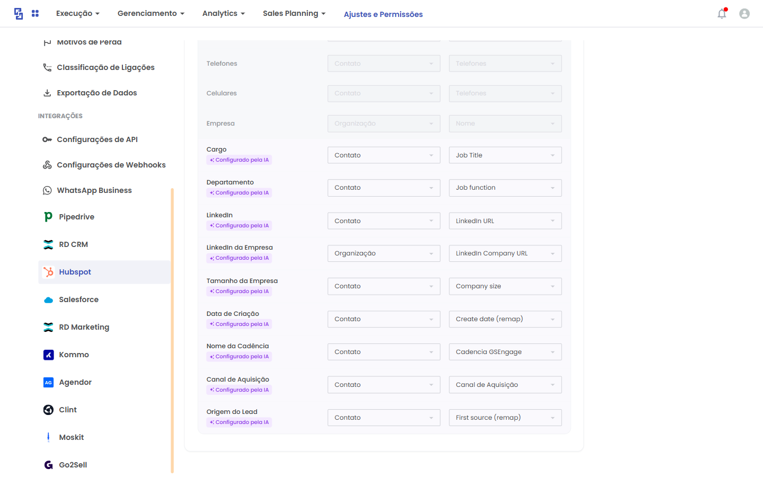This screenshot has height=477, width=763.
Task: Open the Job Title field dropdown
Action: tap(505, 155)
